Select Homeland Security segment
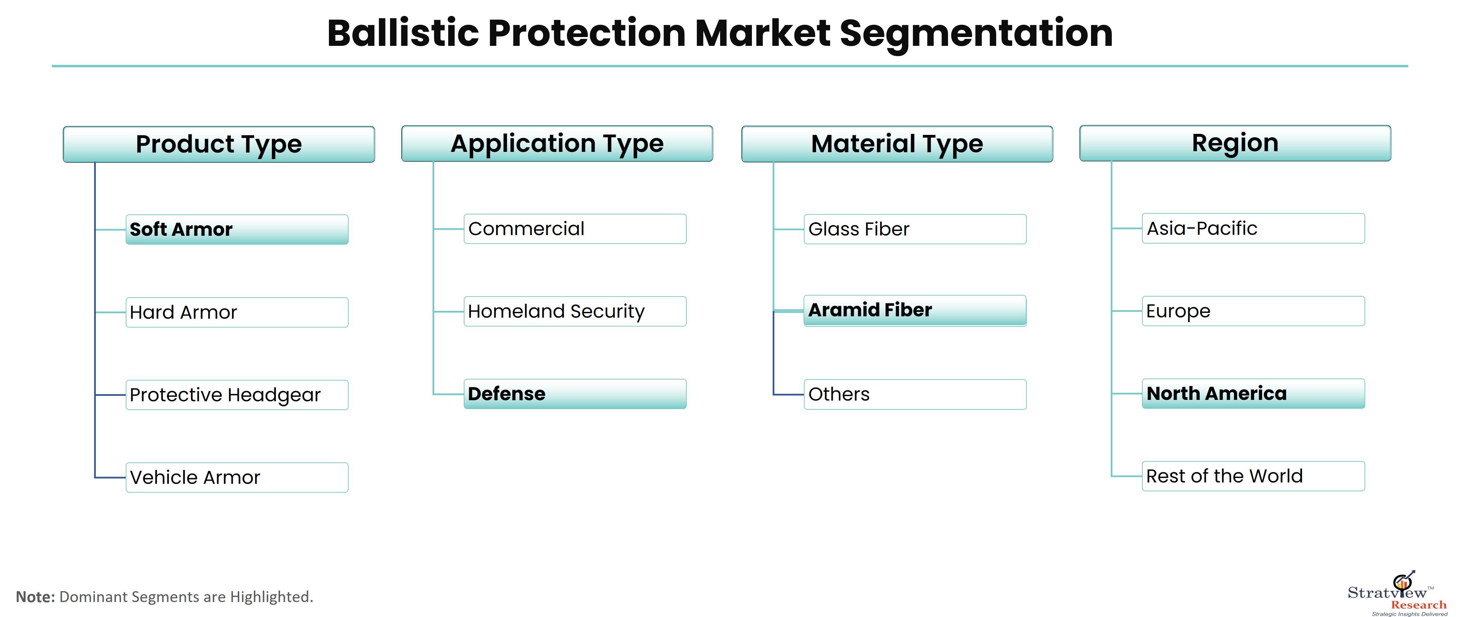Image resolution: width=1459 pixels, height=617 pixels. tap(575, 312)
